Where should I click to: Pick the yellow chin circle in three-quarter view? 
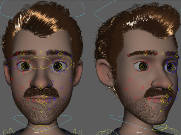coord(161,111)
